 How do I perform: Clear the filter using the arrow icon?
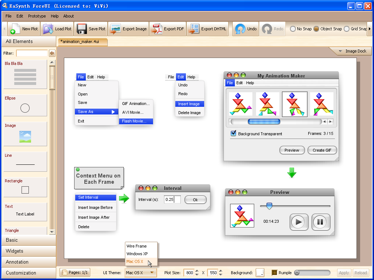pos(52,53)
